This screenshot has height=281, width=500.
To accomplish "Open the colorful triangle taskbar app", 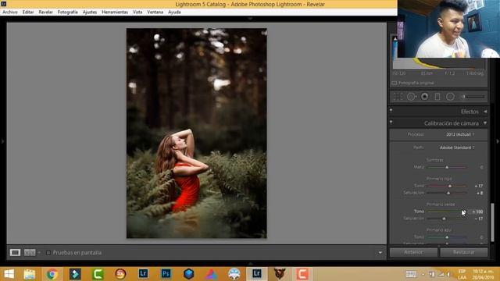I will point(212,274).
